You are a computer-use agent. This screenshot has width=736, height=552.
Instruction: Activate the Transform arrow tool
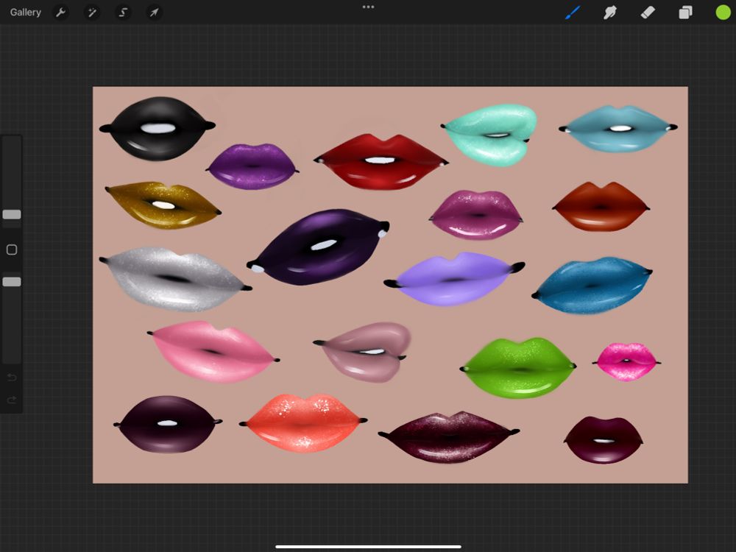155,12
